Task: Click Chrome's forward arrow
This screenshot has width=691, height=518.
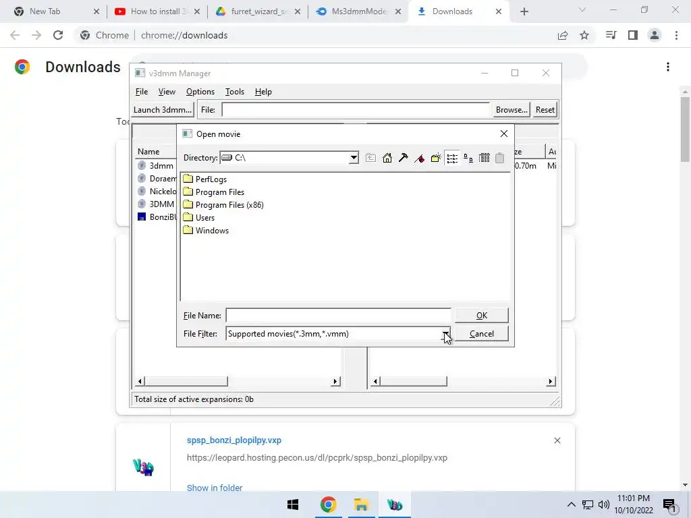Action: click(36, 35)
